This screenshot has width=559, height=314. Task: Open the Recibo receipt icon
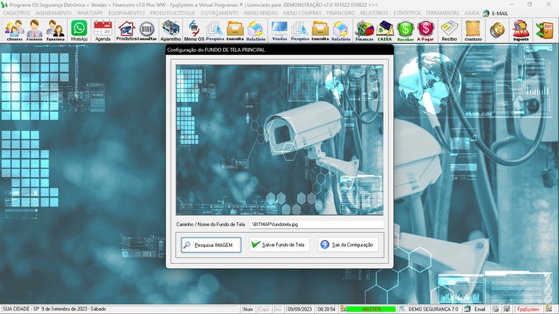click(x=449, y=30)
